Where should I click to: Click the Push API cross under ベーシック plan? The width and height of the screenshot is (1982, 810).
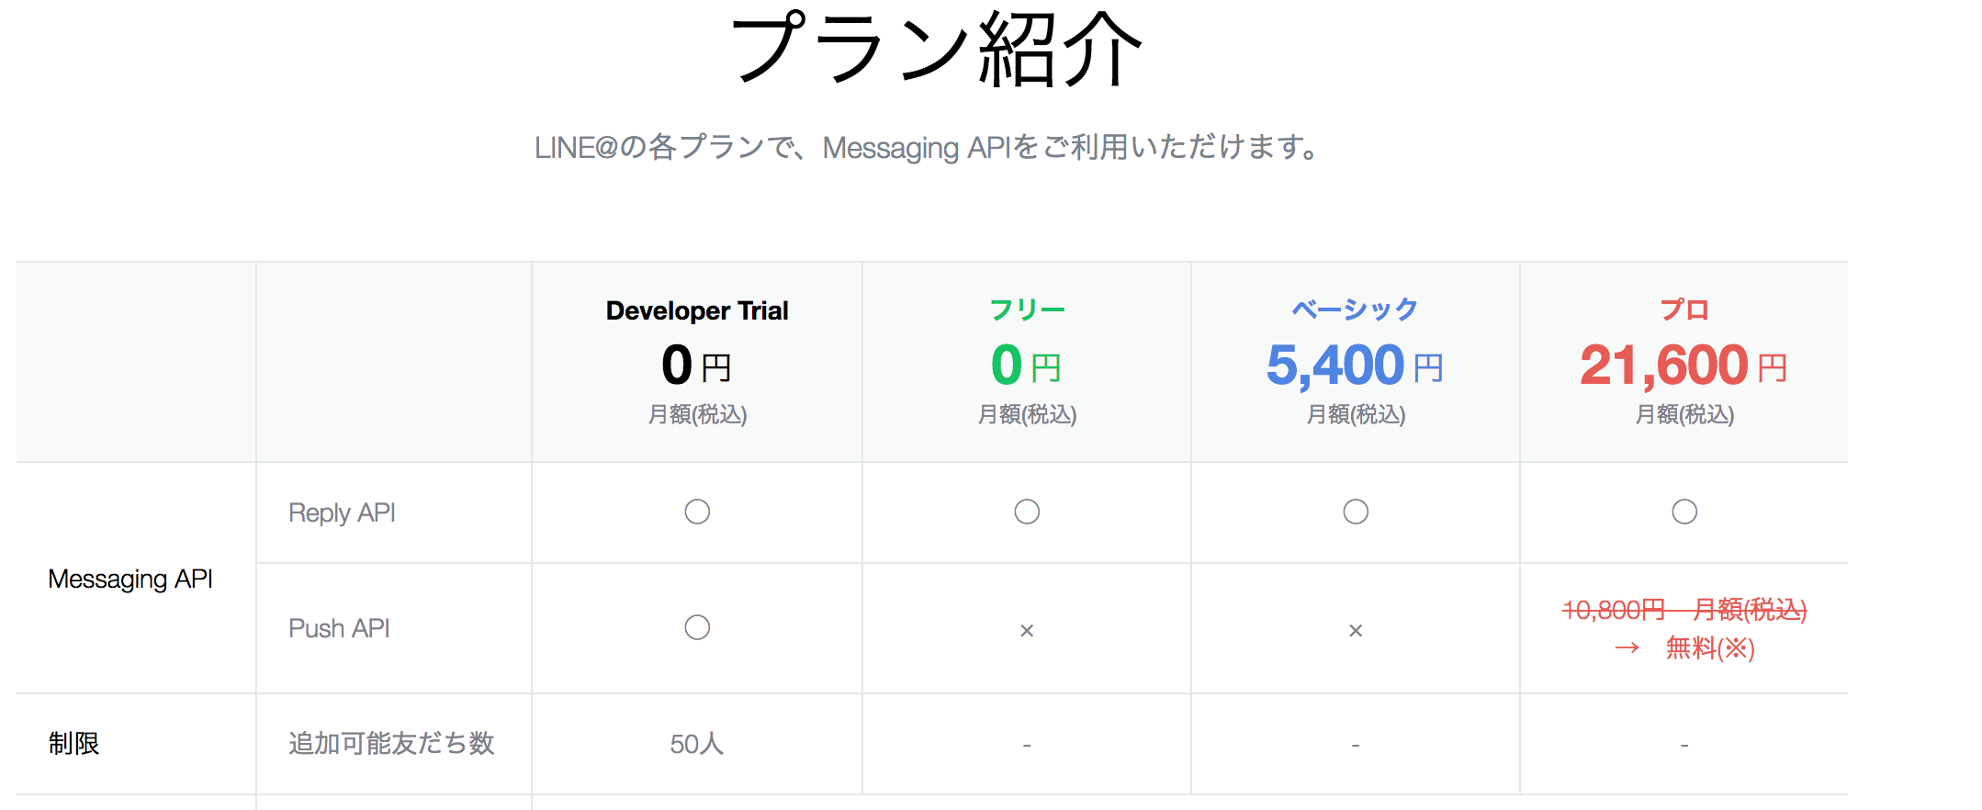tap(1356, 631)
